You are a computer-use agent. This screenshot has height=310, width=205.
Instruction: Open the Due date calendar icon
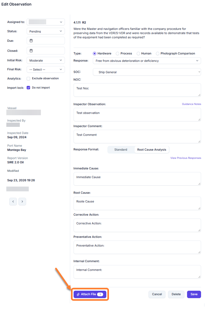(31, 40)
